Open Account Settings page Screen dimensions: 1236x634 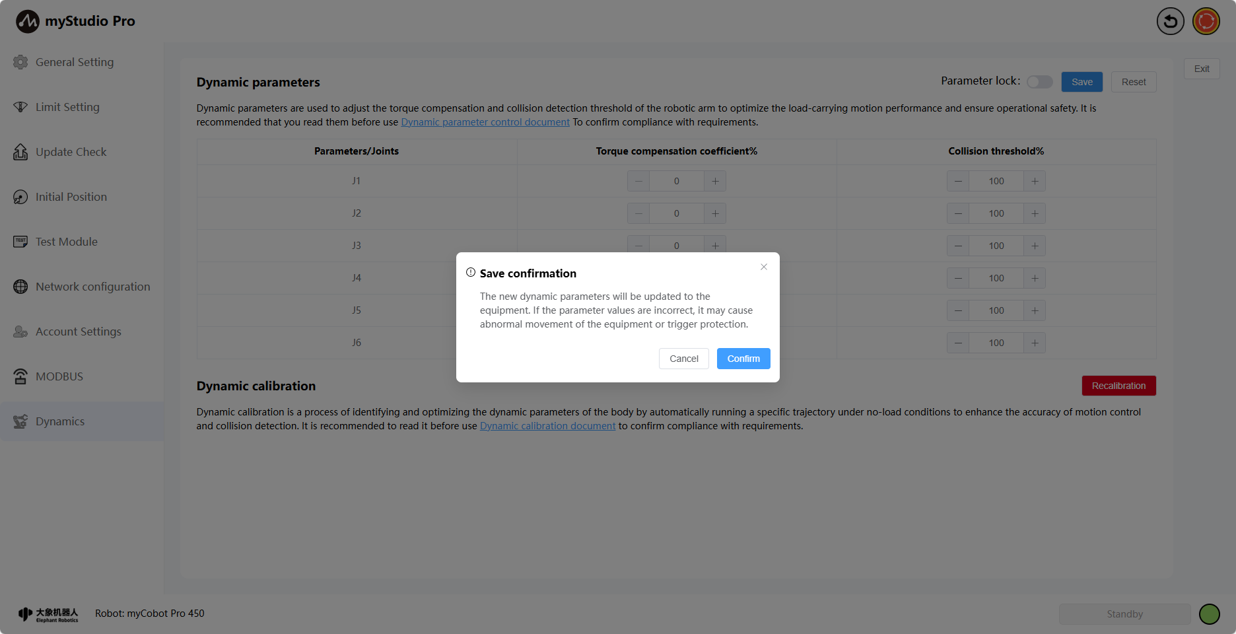pyautogui.click(x=78, y=332)
